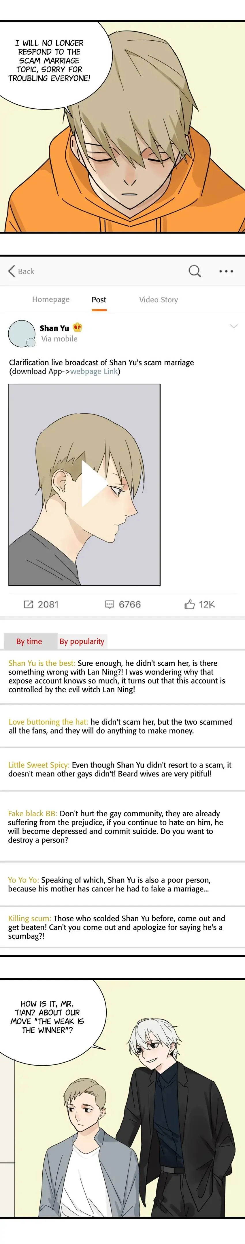Open search with the magnifier icon

195,271
